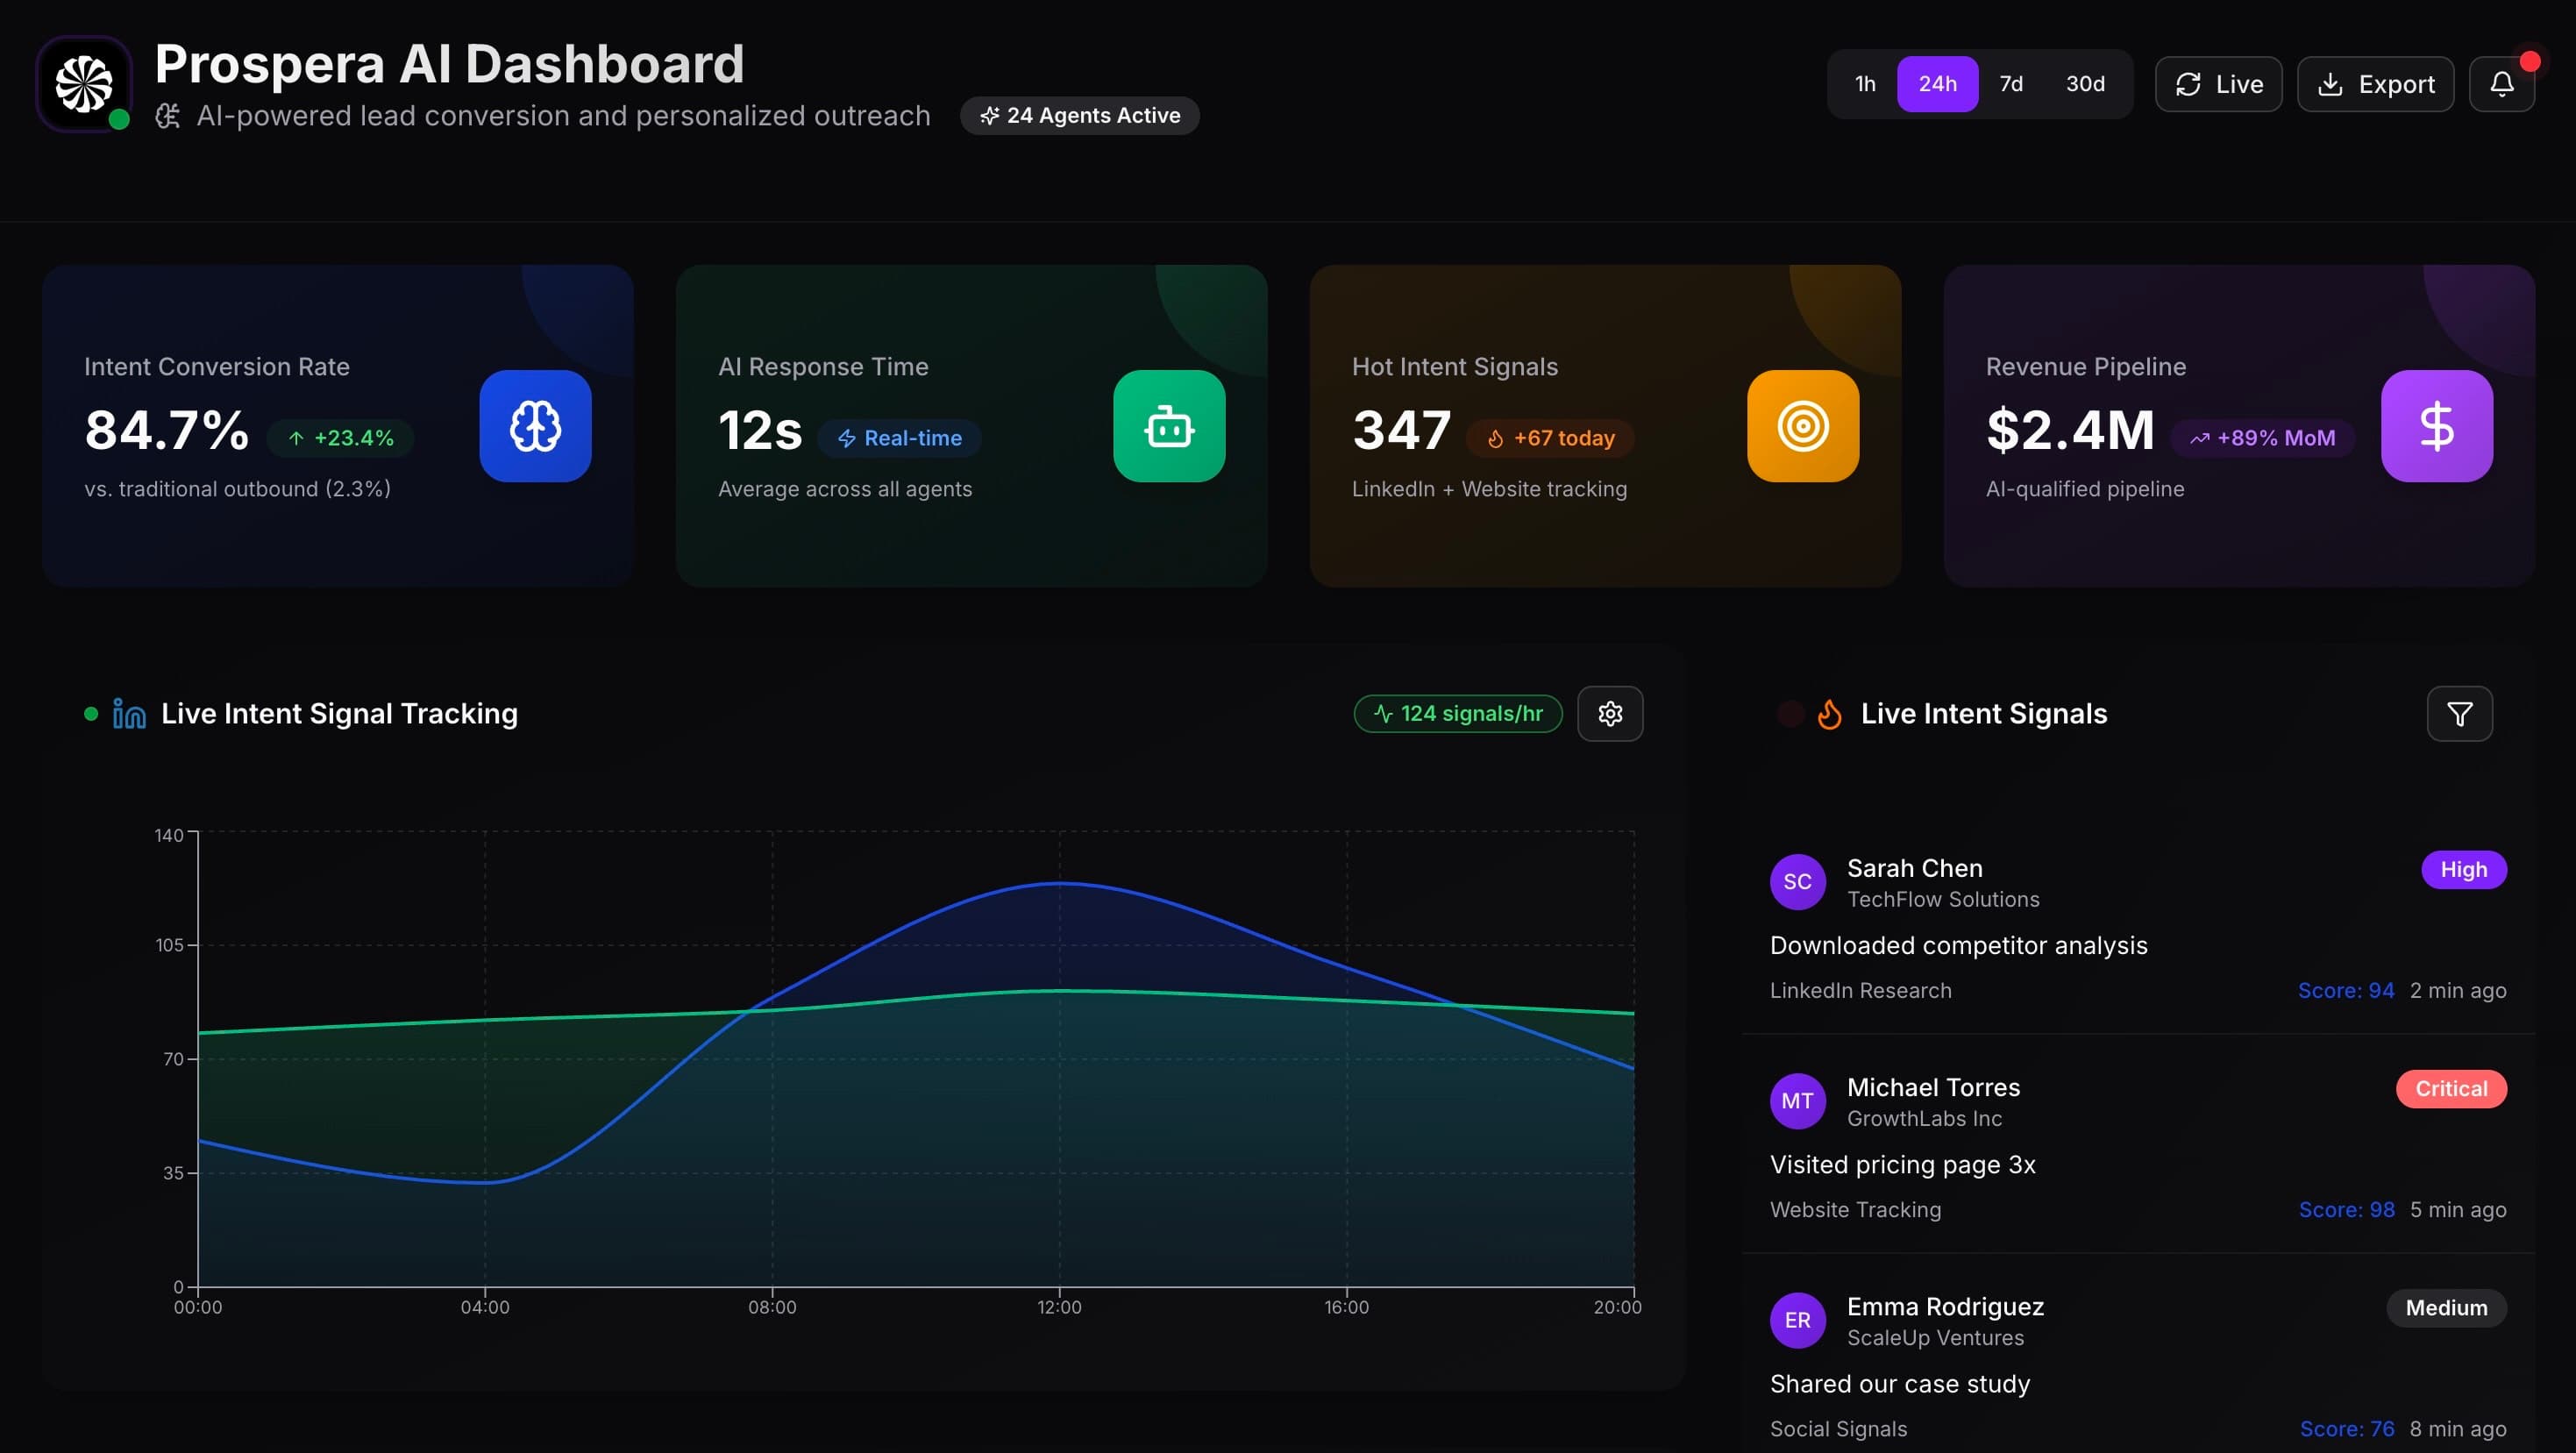Expand the 124 signals/hr indicator

click(1458, 713)
